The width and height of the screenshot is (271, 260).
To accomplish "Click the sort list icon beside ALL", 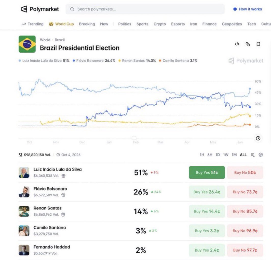I will (x=252, y=155).
